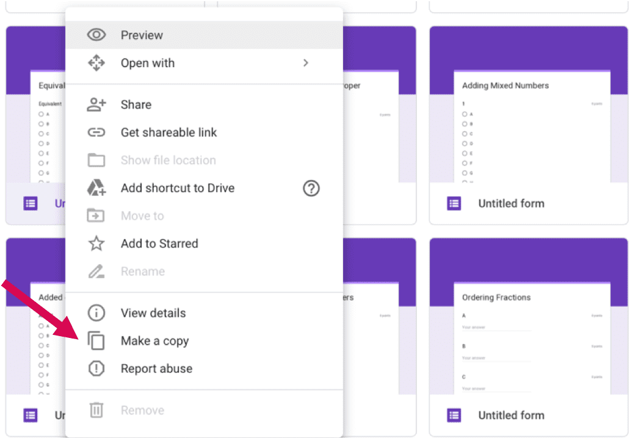Click the Get shareable link chain icon
The height and width of the screenshot is (438, 638).
96,132
